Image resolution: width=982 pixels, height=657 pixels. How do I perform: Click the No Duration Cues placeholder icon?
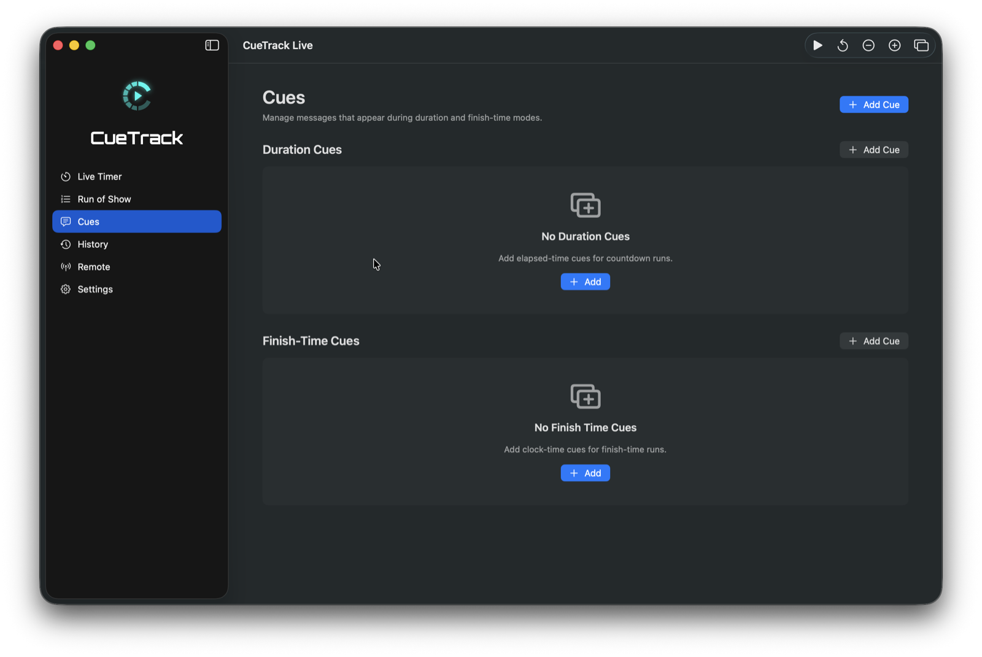tap(586, 205)
